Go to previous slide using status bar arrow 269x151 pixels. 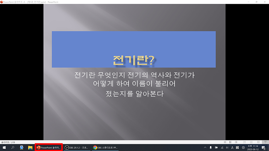(x=225, y=142)
